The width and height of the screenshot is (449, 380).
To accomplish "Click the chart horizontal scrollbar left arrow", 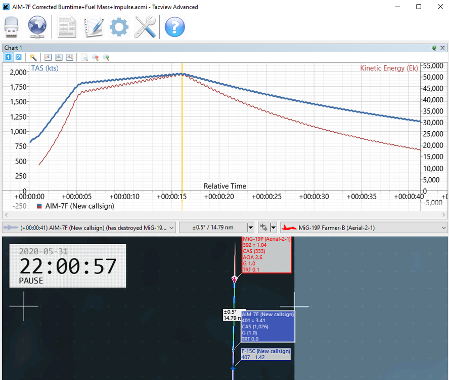I will click(x=6, y=215).
